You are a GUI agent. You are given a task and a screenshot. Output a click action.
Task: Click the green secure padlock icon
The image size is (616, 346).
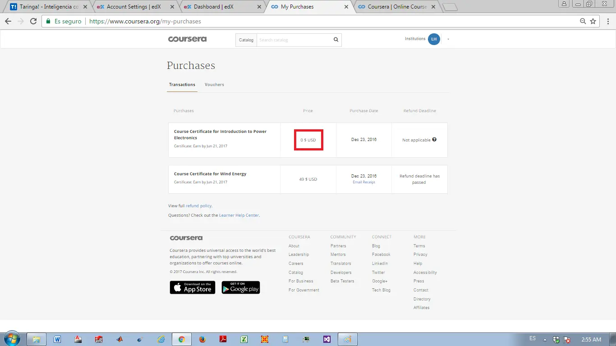click(x=48, y=21)
